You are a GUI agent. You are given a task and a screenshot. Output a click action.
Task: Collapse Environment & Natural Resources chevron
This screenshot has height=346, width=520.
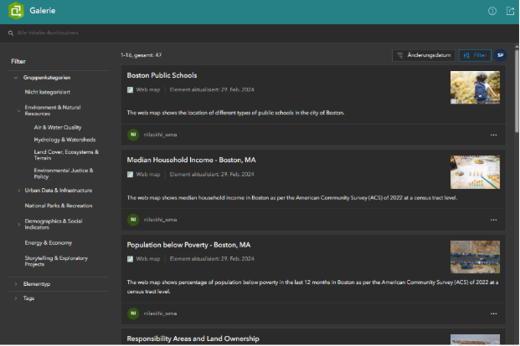(19, 110)
